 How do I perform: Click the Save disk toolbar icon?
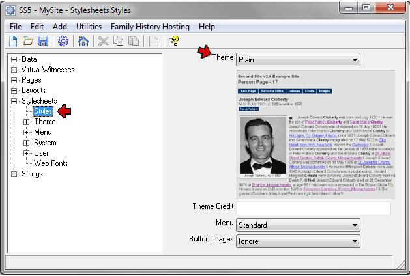click(43, 42)
